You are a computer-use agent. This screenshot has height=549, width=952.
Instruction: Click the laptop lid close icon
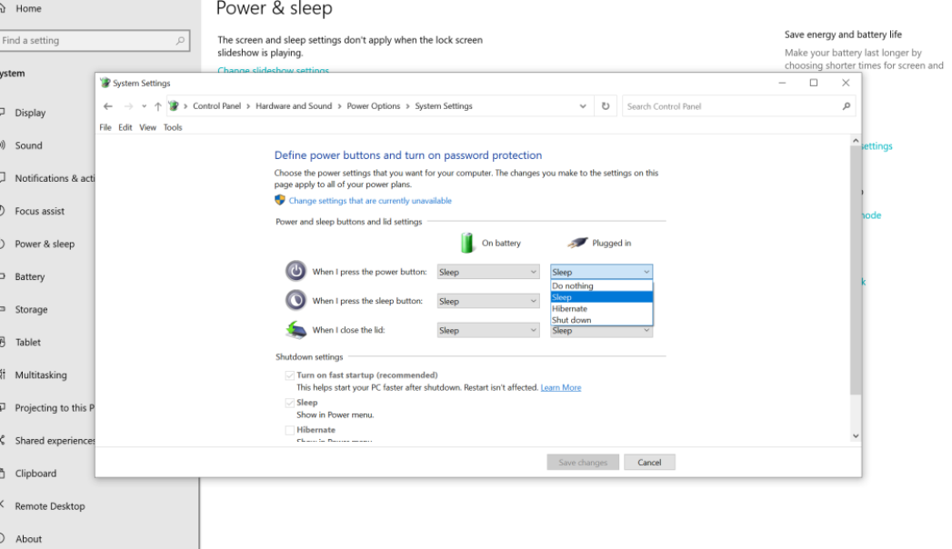pos(296,330)
